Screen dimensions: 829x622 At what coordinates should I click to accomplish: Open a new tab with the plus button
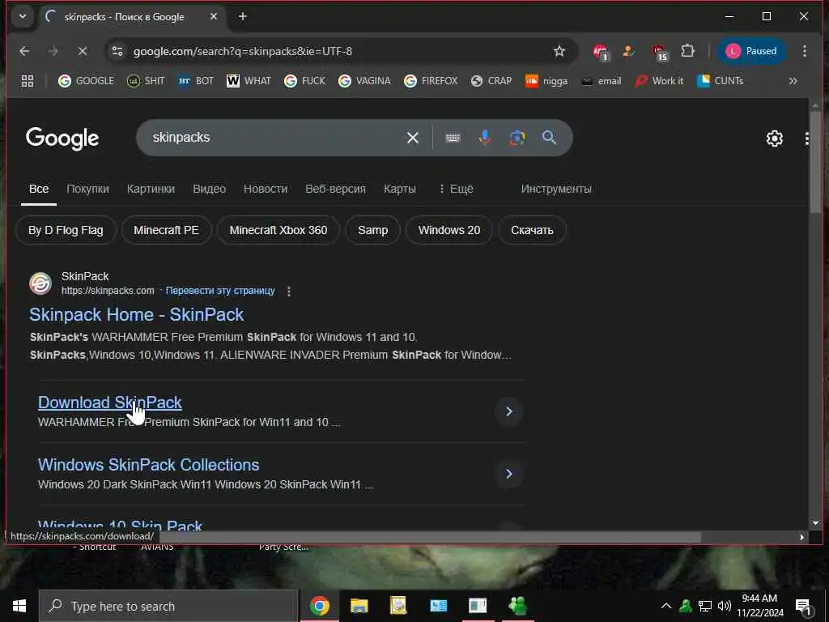click(243, 16)
